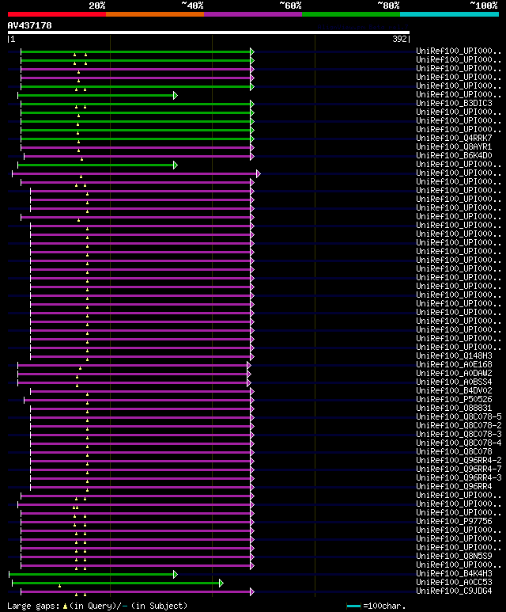This screenshot has width=506, height=612.
Task: Click green alignment bar of B3DIC3 row
Action: tap(136, 104)
